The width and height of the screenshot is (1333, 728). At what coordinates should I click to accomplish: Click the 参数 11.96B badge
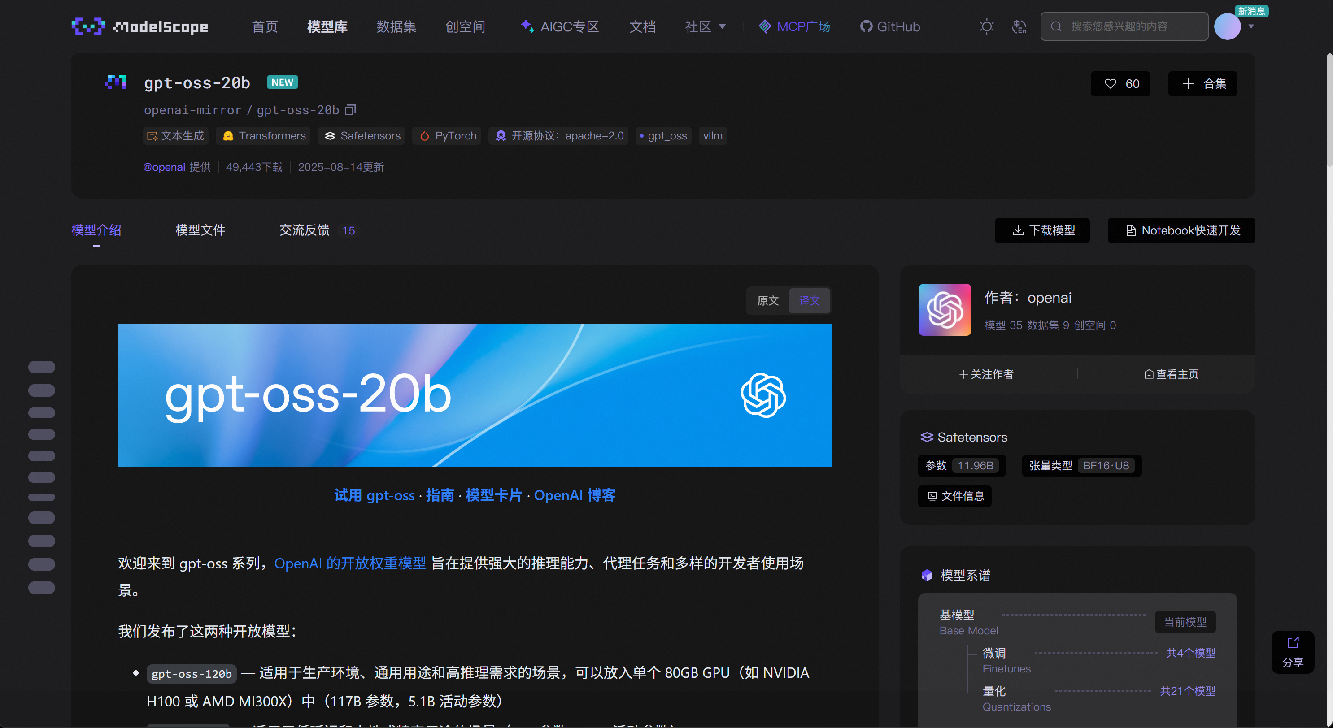pyautogui.click(x=962, y=465)
